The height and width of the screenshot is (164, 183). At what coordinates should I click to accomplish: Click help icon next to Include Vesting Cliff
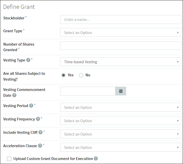coord(40,132)
